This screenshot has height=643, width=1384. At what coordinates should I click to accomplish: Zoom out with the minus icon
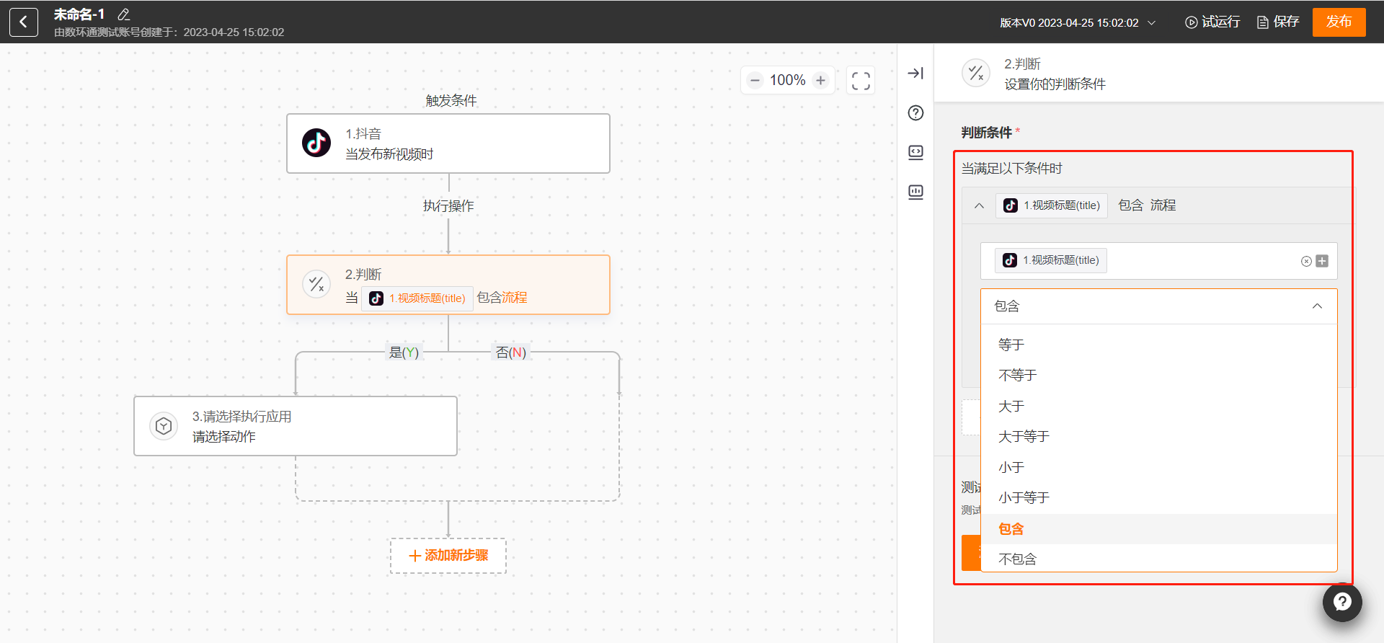tap(755, 80)
